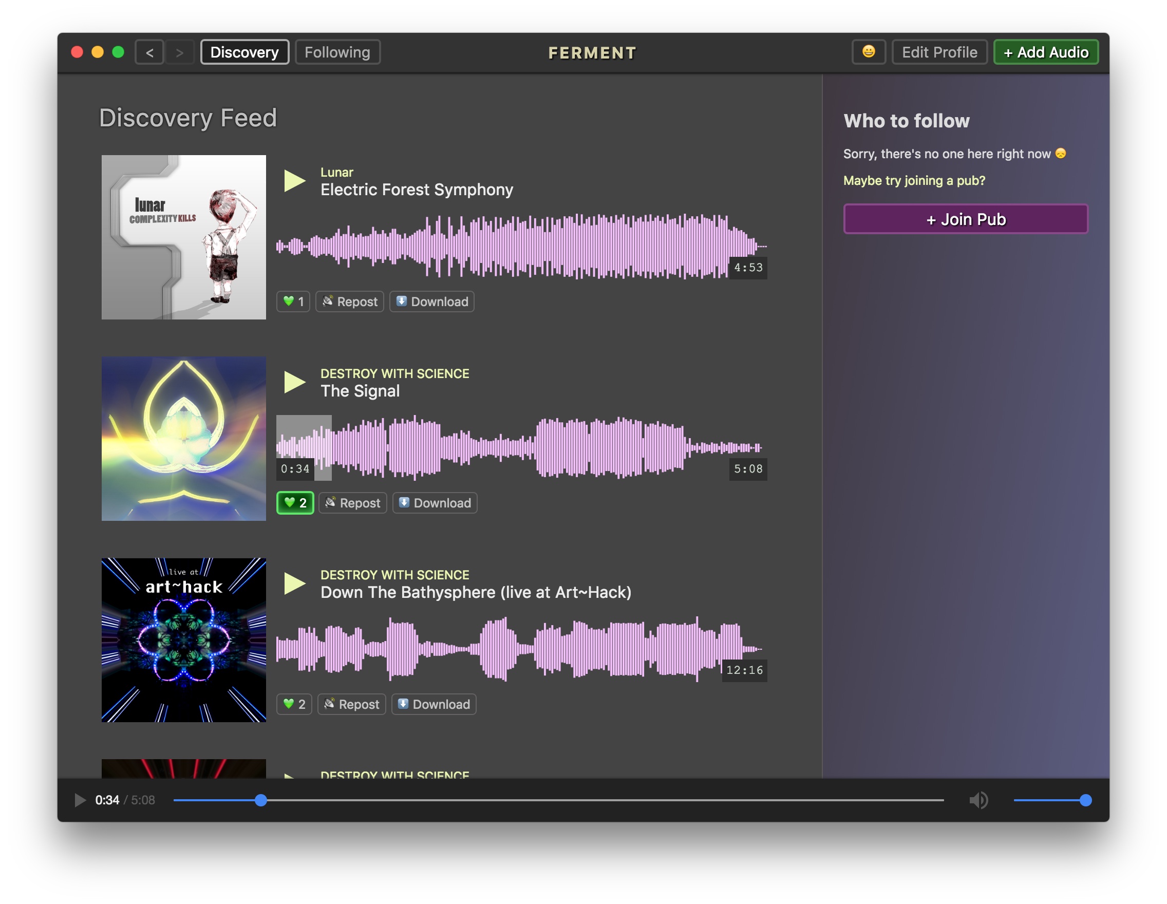The image size is (1167, 904).
Task: Play Electric Forest Symphony track
Action: [x=294, y=181]
